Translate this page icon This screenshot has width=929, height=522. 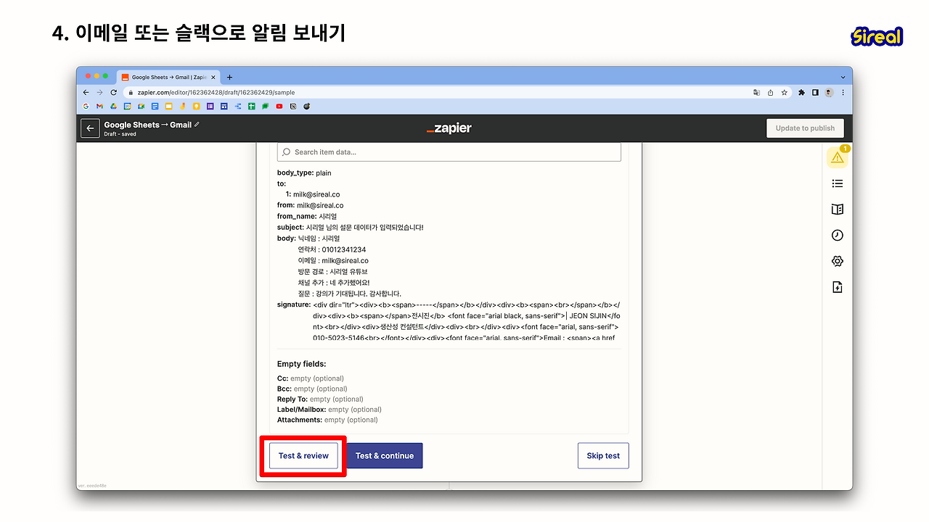(x=757, y=93)
